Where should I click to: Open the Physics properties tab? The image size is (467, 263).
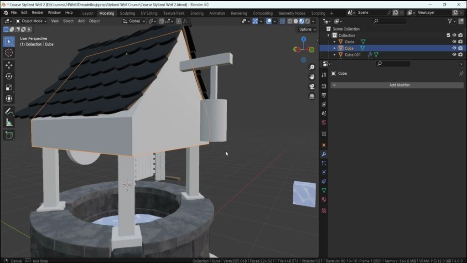click(324, 172)
